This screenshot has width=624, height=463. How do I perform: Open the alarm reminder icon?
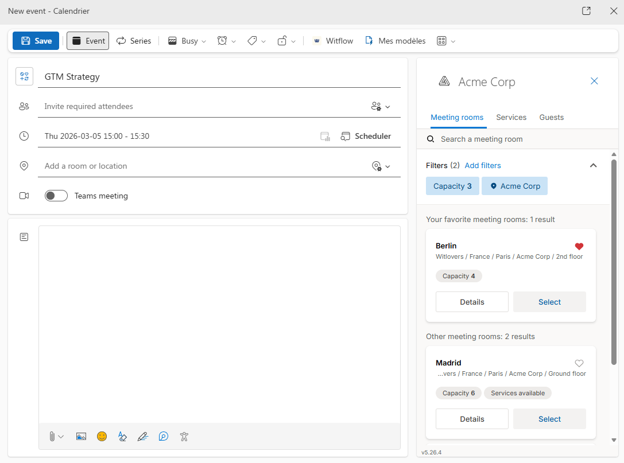223,41
